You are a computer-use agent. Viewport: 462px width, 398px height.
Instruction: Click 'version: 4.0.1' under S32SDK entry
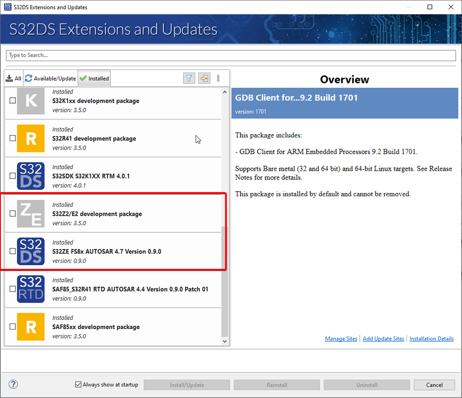[69, 186]
